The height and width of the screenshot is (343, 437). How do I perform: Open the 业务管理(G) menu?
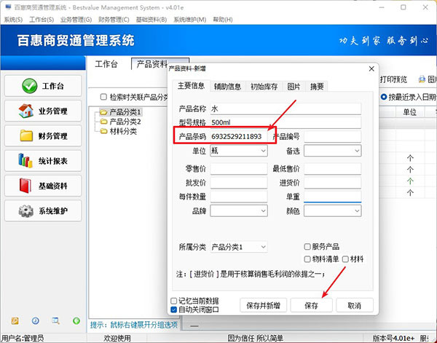[x=76, y=20]
